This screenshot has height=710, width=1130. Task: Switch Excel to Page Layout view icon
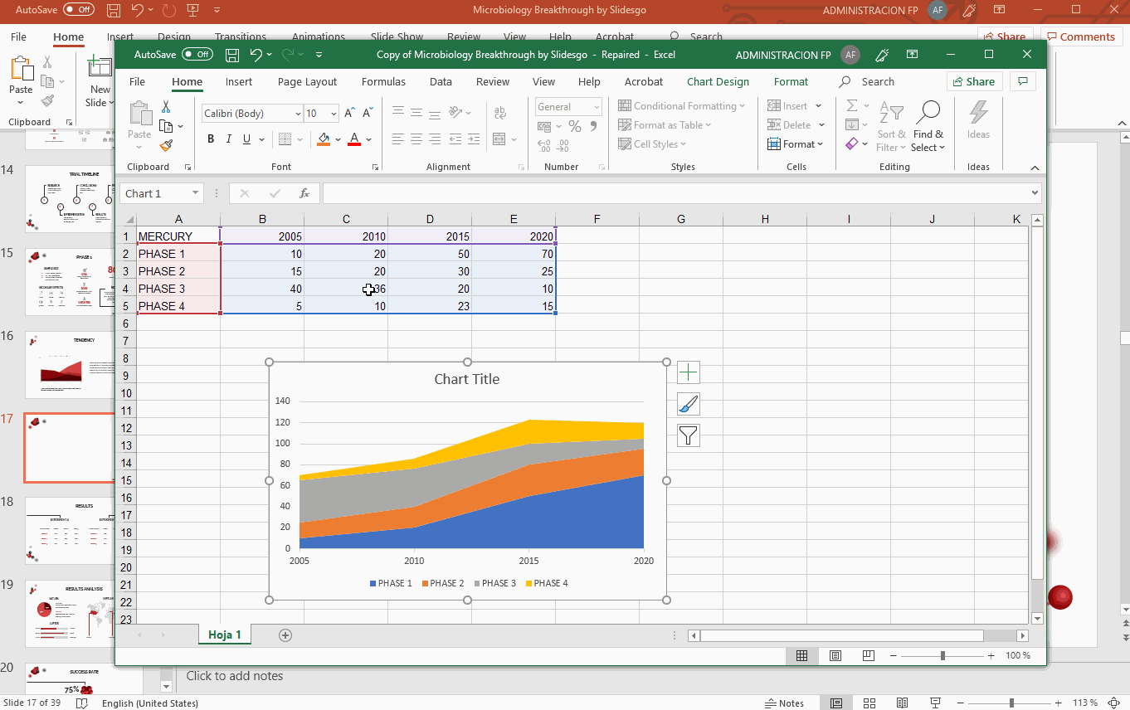(835, 655)
